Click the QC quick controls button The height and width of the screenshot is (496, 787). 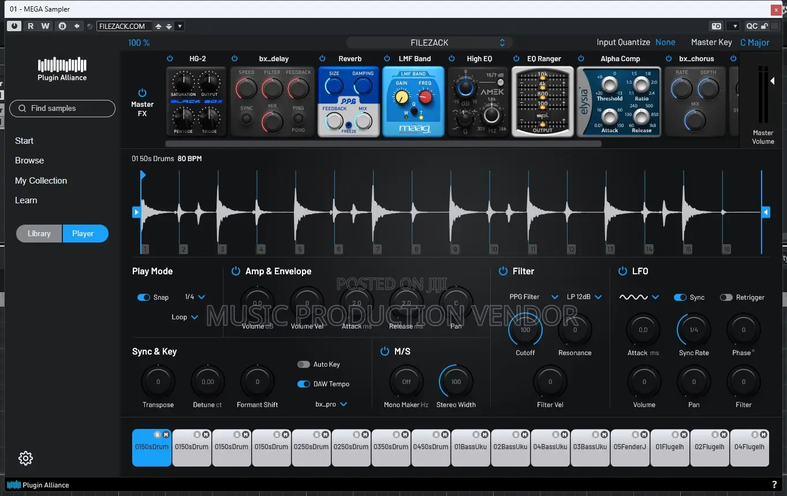tap(752, 26)
